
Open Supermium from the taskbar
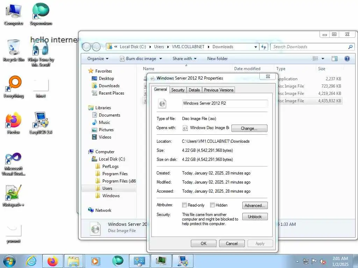click(117, 261)
